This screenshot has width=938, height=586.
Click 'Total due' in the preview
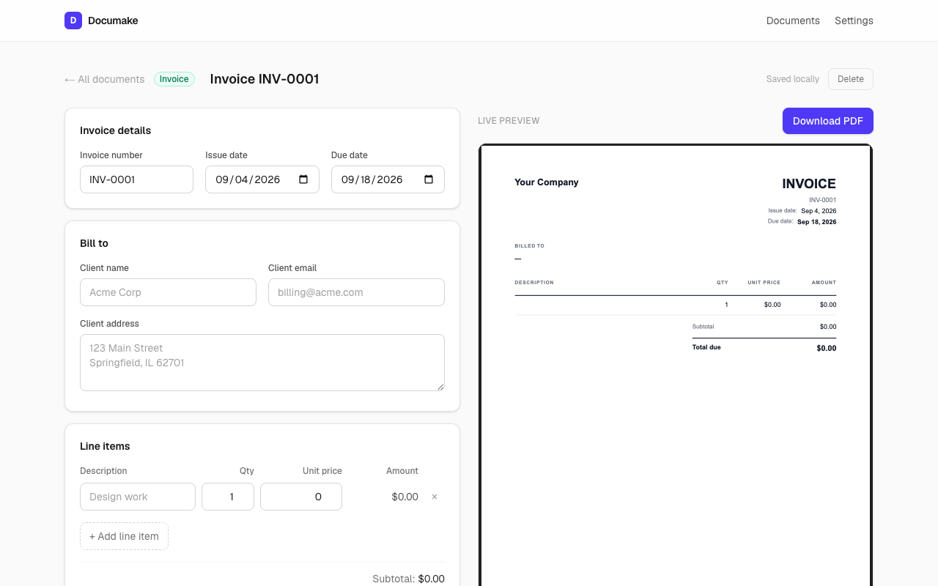706,347
